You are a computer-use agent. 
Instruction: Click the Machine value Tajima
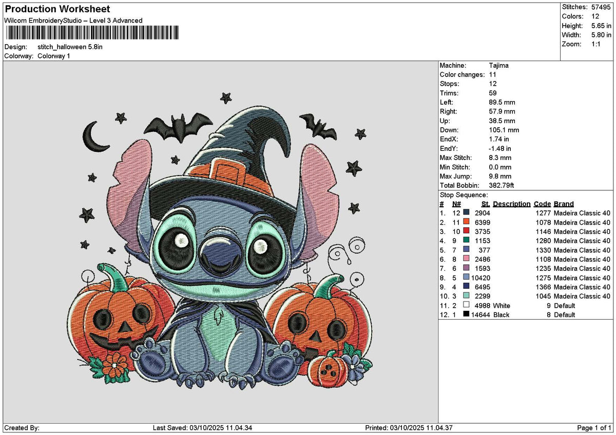pyautogui.click(x=499, y=66)
